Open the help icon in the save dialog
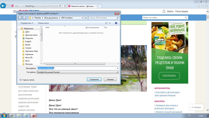 pyautogui.click(x=116, y=23)
